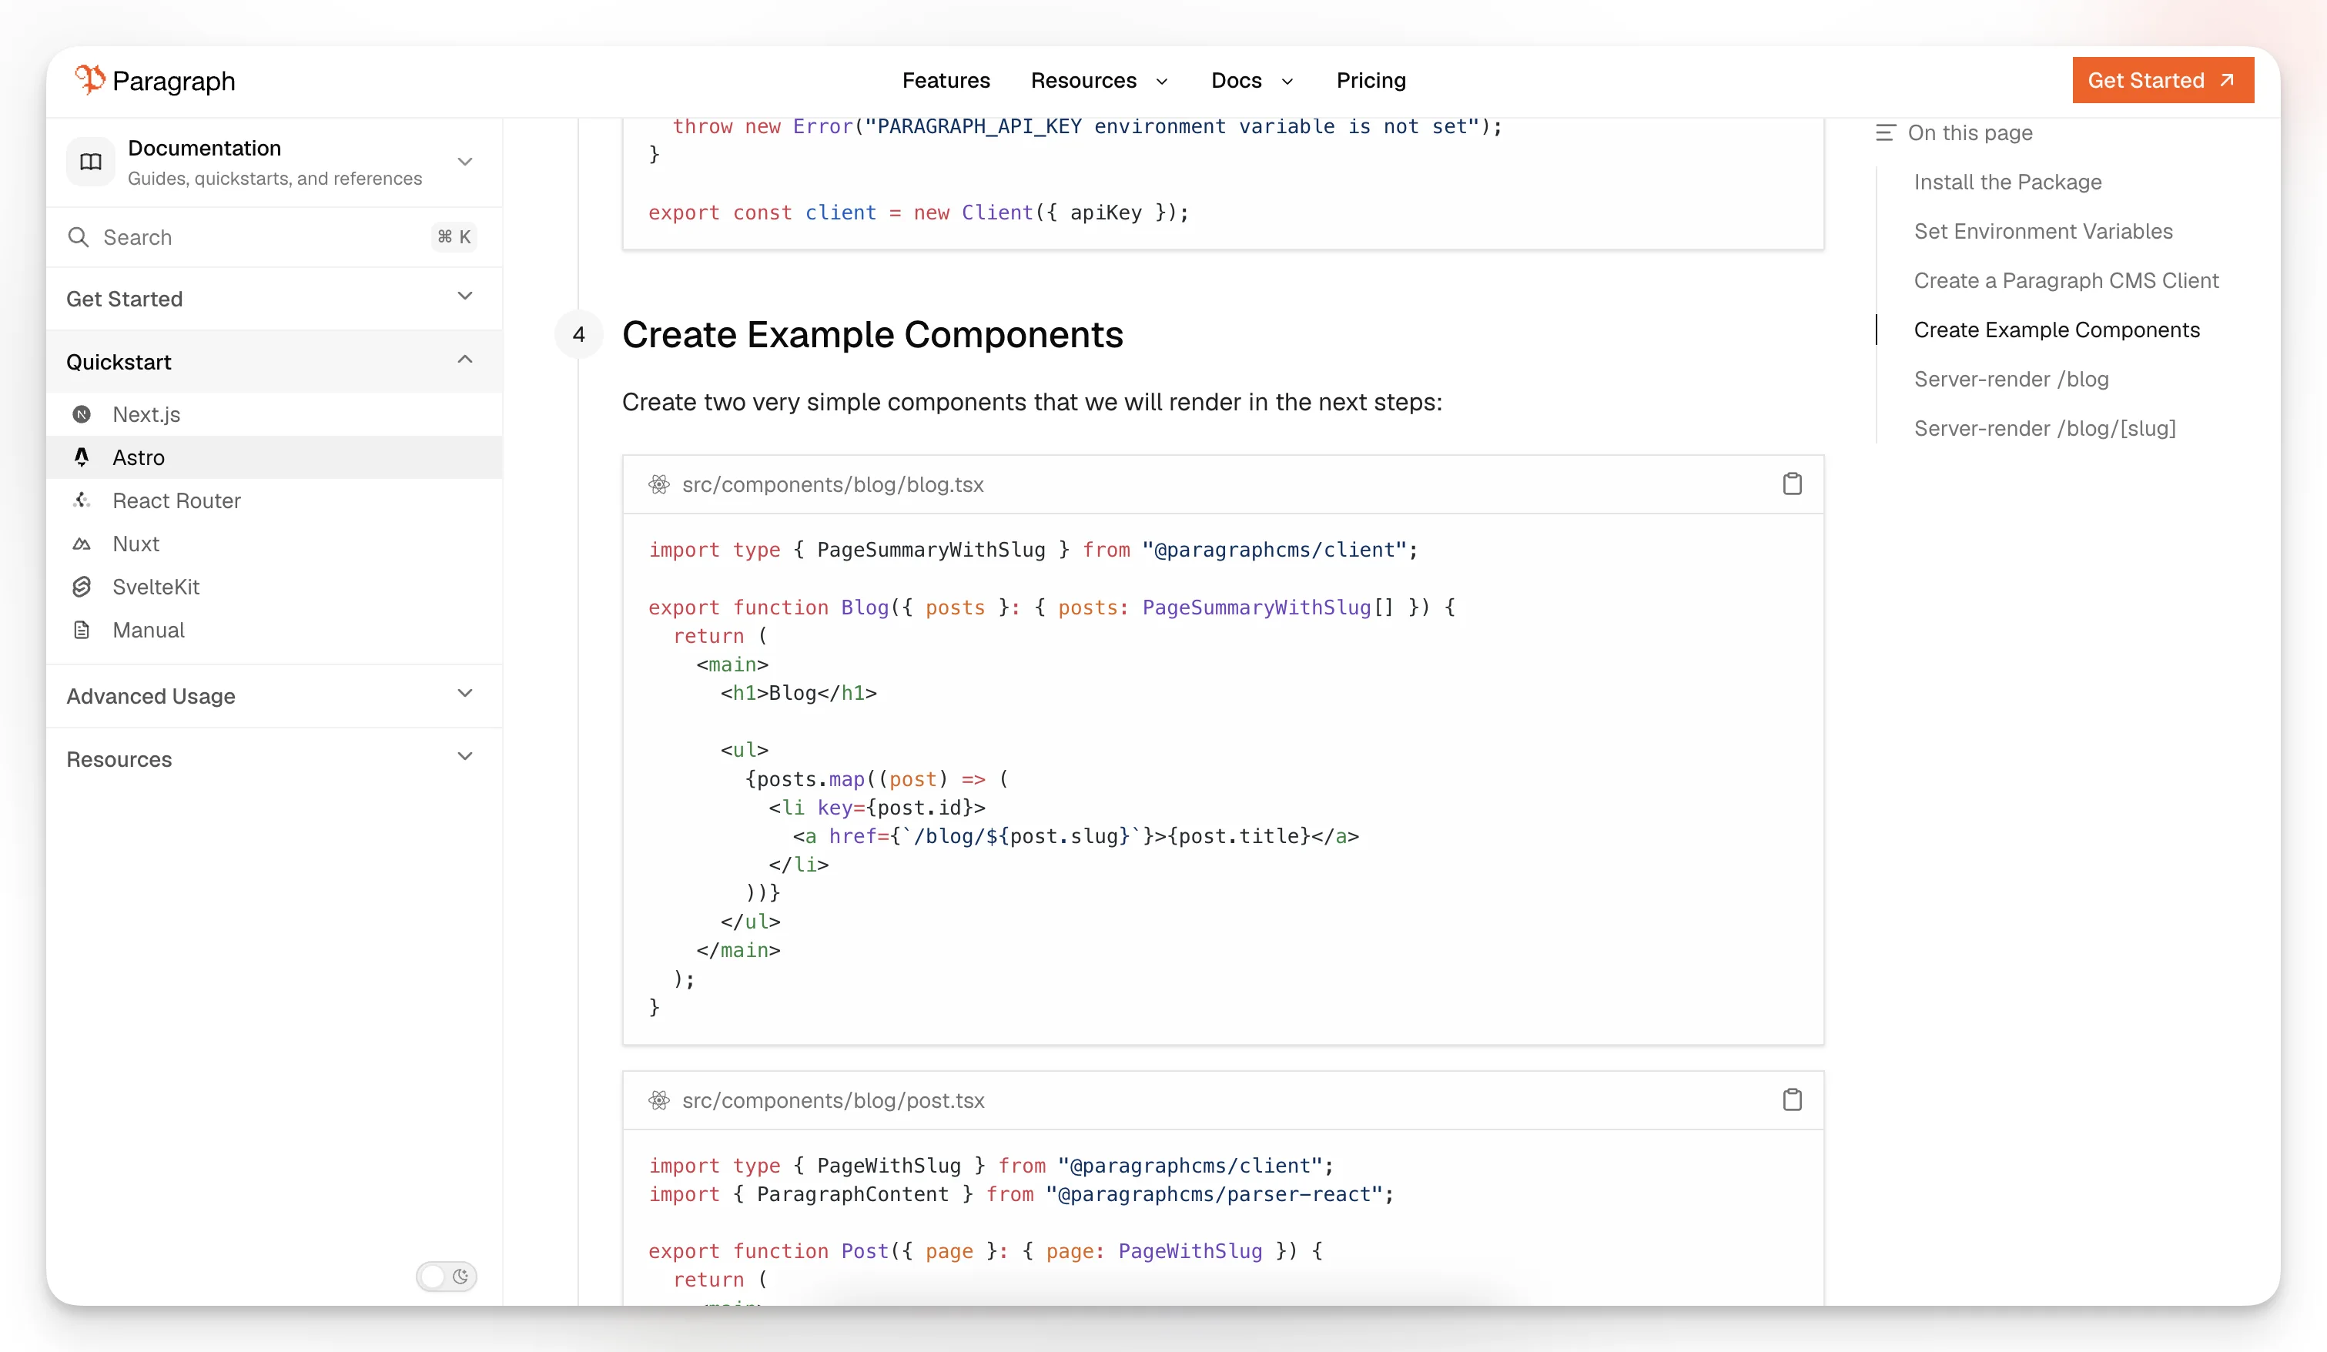Click the Documentation book icon
Image resolution: width=2327 pixels, height=1352 pixels.
91,162
